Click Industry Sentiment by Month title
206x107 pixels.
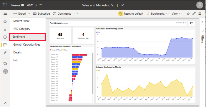[x=108, y=67]
